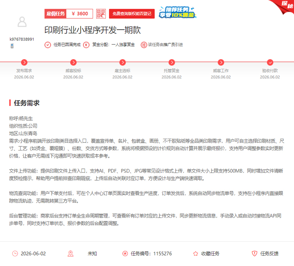294x266 pixels.
Task: Click the 威客投标 step marker
Action: (x=73, y=62)
